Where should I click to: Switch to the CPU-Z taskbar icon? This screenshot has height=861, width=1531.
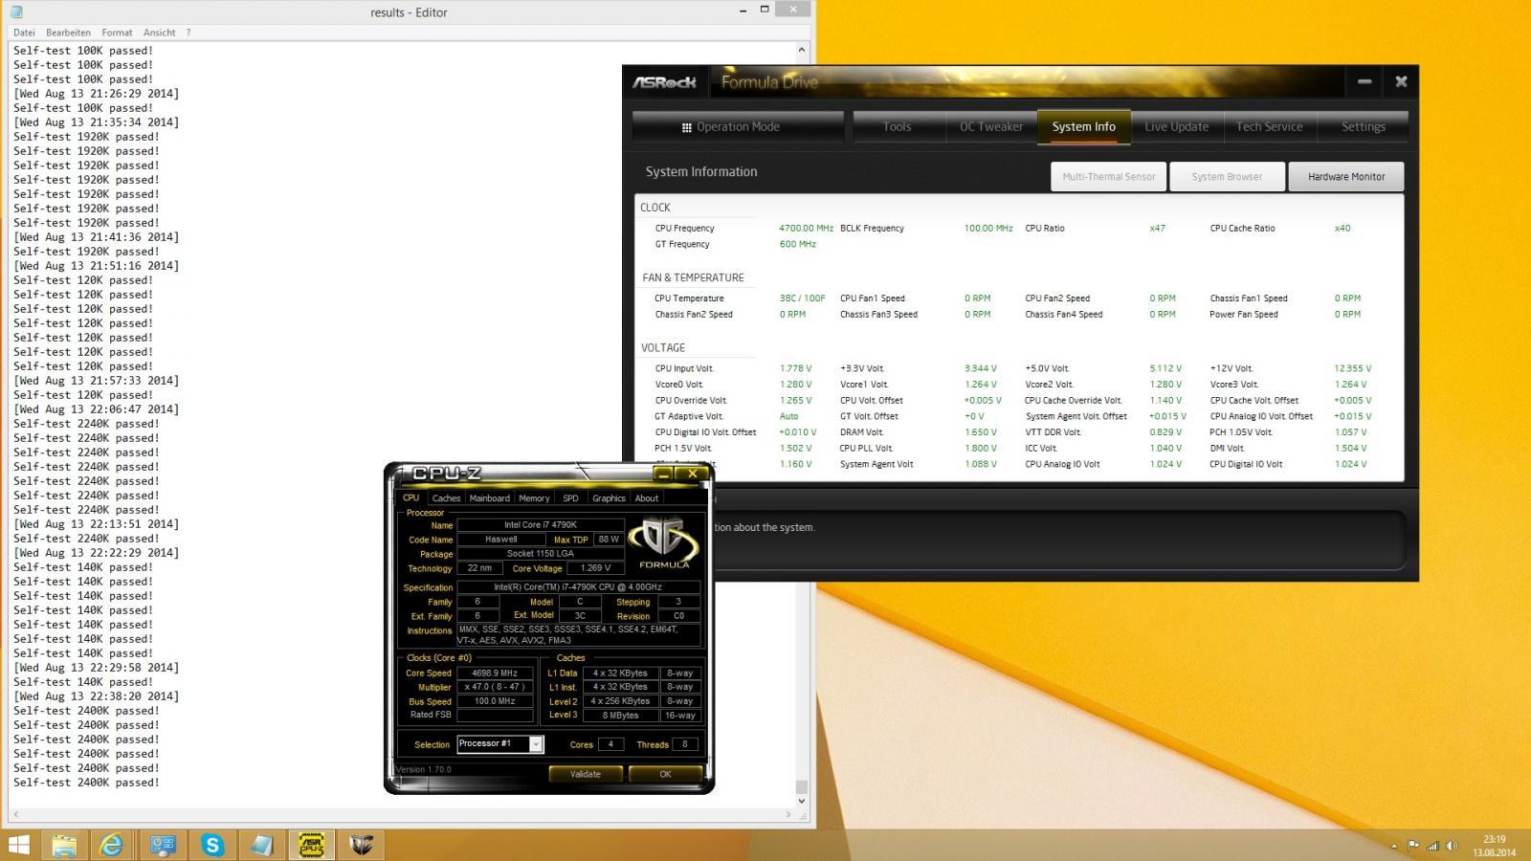click(312, 845)
